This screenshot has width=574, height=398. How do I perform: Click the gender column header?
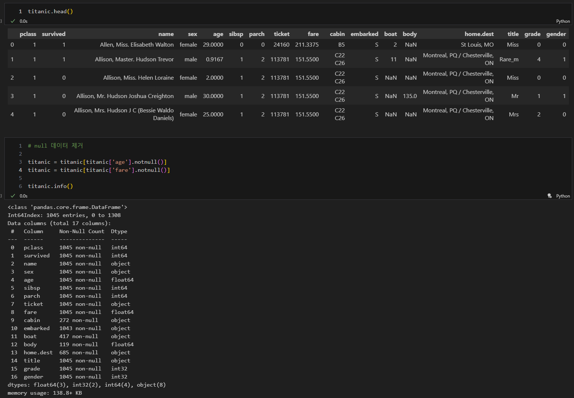coord(556,34)
